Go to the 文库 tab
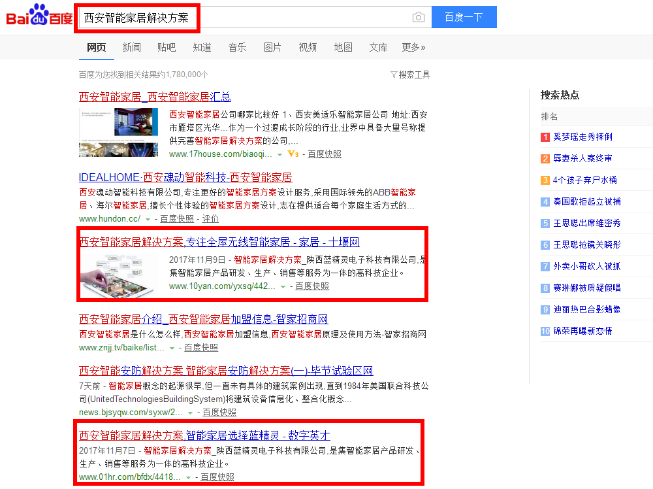The height and width of the screenshot is (489, 653). click(x=378, y=48)
